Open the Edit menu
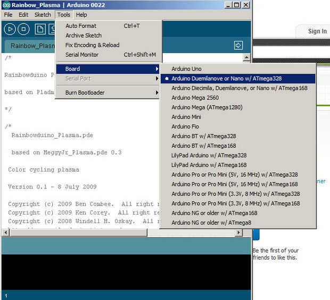The image size is (330, 300). pos(23,15)
